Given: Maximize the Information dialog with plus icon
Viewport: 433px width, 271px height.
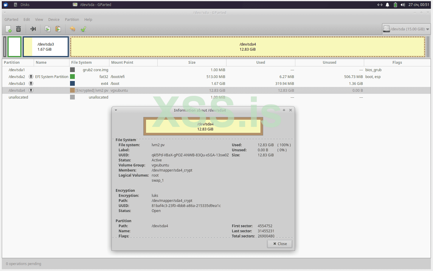Looking at the screenshot, I should click(x=284, y=110).
